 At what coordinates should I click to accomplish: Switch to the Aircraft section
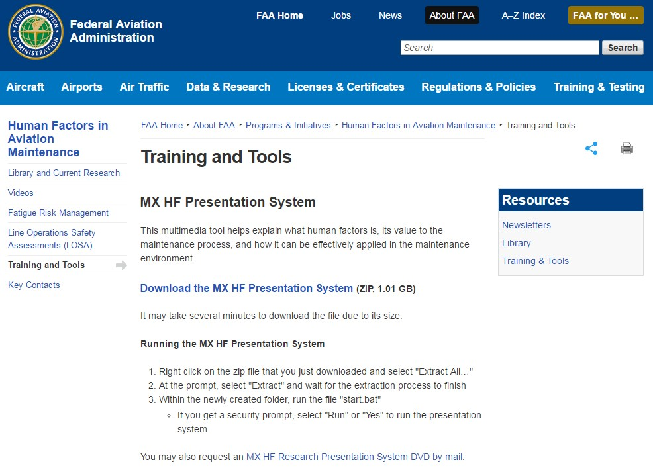(x=25, y=87)
